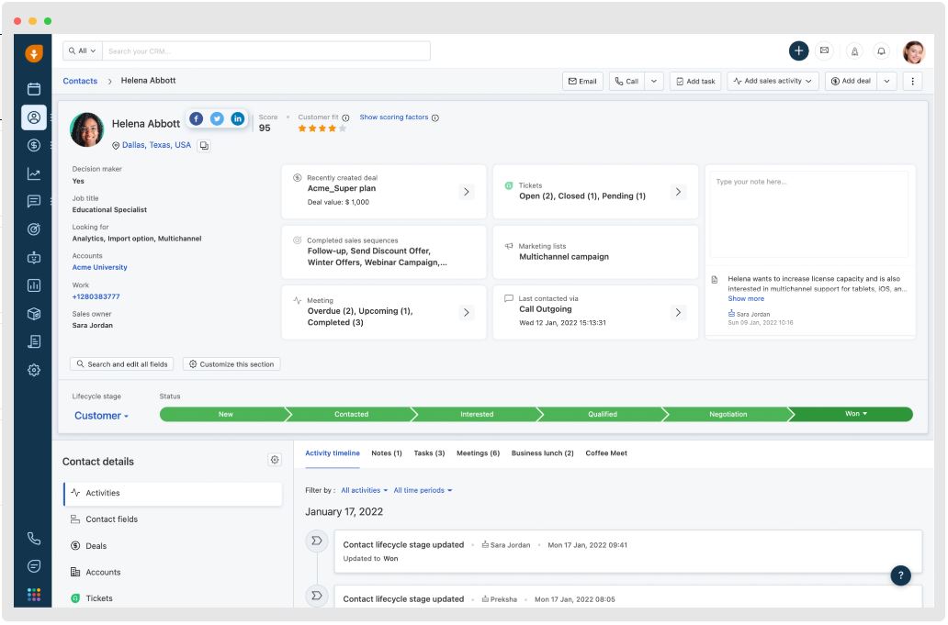The width and height of the screenshot is (948, 625).
Task: Select the Negotiation status stage
Action: pyautogui.click(x=728, y=414)
